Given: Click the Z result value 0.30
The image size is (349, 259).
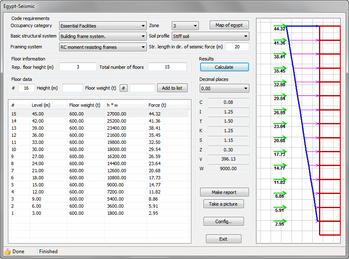Looking at the screenshot, I should pos(228,150).
